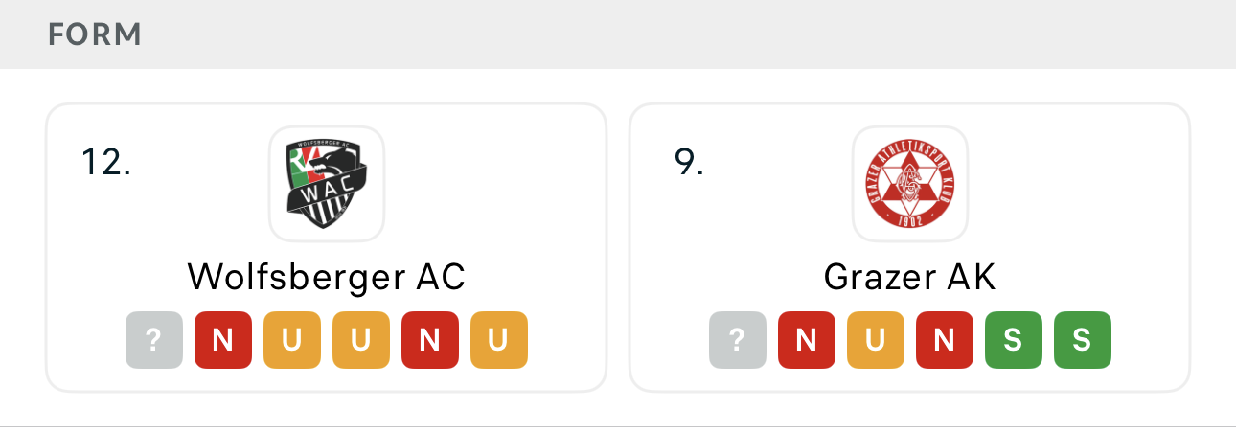Click Grazer AK's rank number 9
Image resolution: width=1236 pixels, height=432 pixels.
tap(689, 162)
